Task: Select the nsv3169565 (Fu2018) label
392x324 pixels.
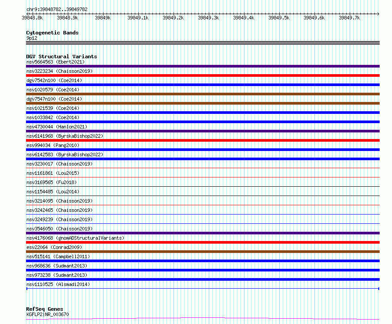Action: pos(52,182)
